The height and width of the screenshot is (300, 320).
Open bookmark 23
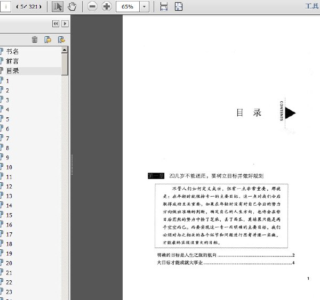coord(9,292)
